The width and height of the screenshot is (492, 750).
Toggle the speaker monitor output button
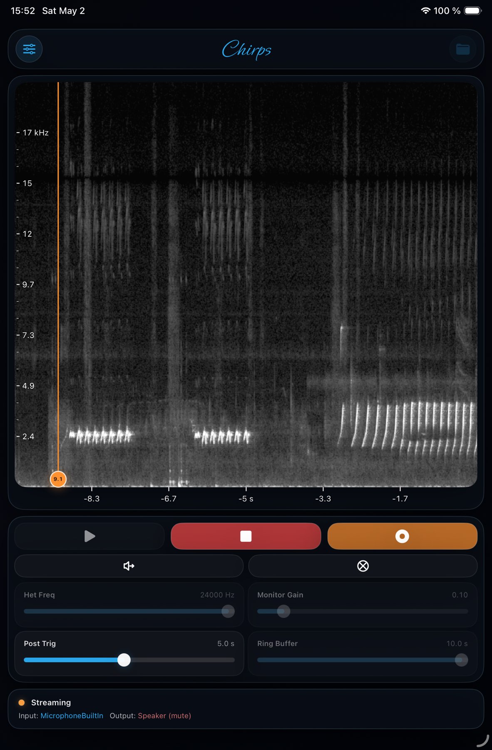(x=129, y=566)
